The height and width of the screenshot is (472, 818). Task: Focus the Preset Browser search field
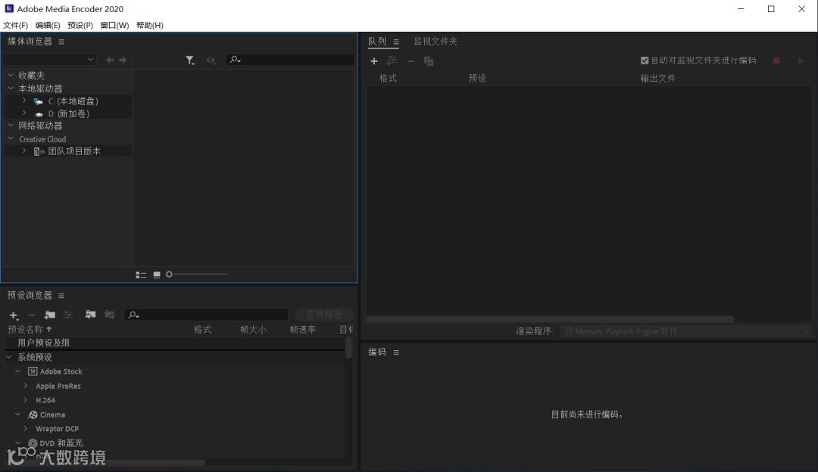tap(206, 315)
